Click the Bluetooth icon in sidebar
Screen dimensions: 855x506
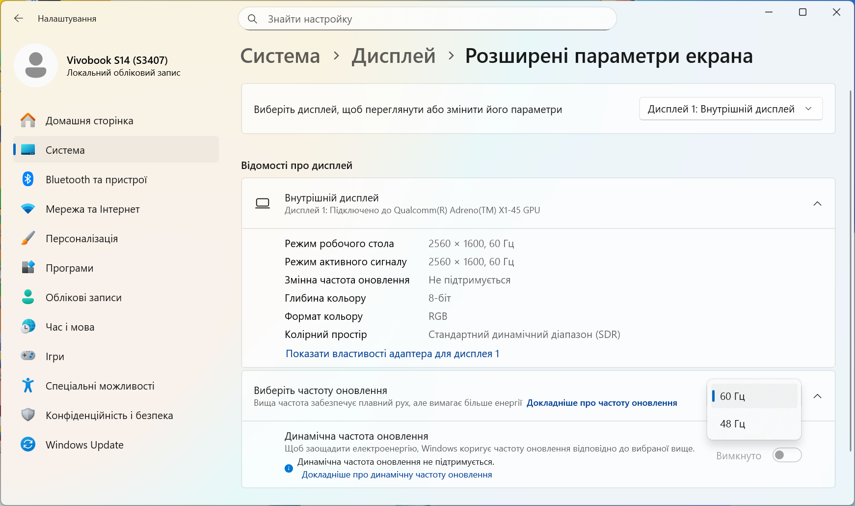coord(28,179)
